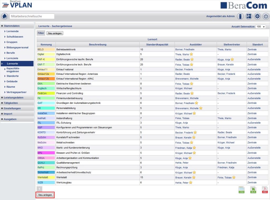The image size is (270, 200).
Task: Open Lernende in the sidebar
Action: 13,31
